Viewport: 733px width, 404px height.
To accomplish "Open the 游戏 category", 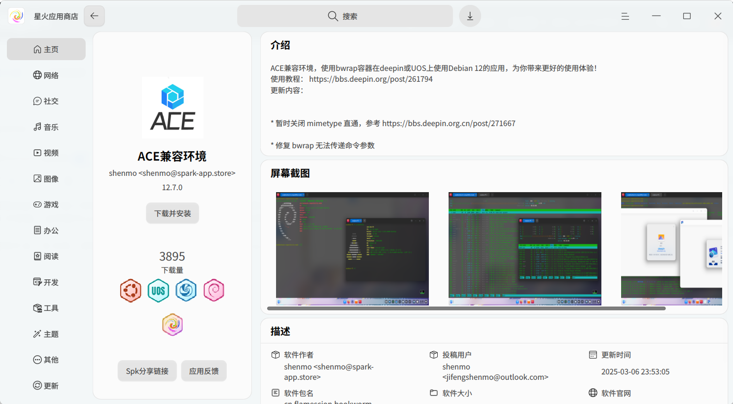I will click(46, 204).
